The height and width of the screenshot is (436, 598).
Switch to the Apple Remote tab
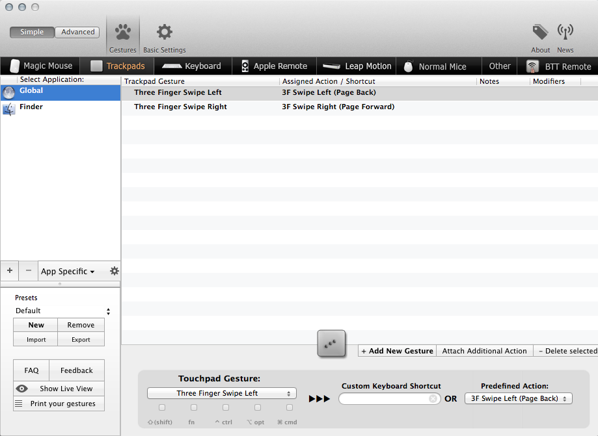click(274, 66)
